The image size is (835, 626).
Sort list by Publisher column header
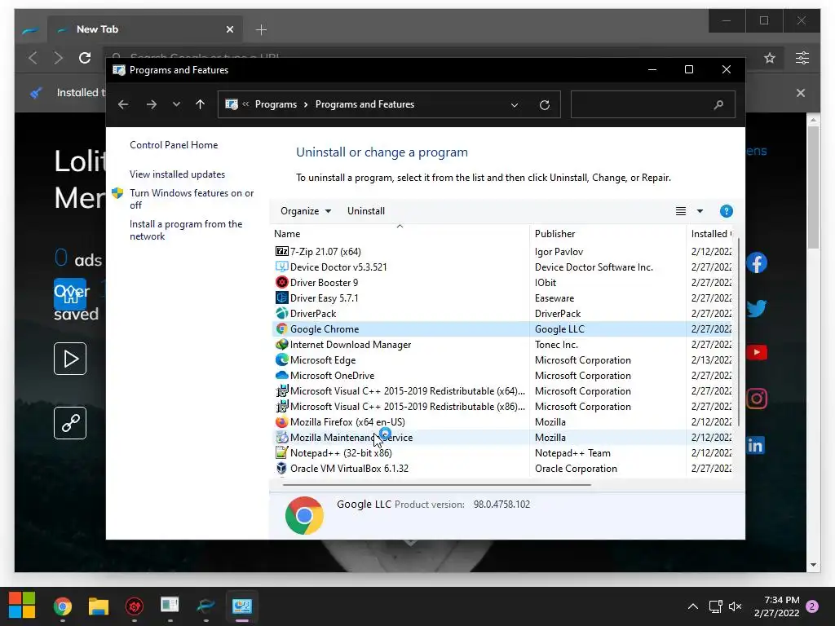click(607, 234)
